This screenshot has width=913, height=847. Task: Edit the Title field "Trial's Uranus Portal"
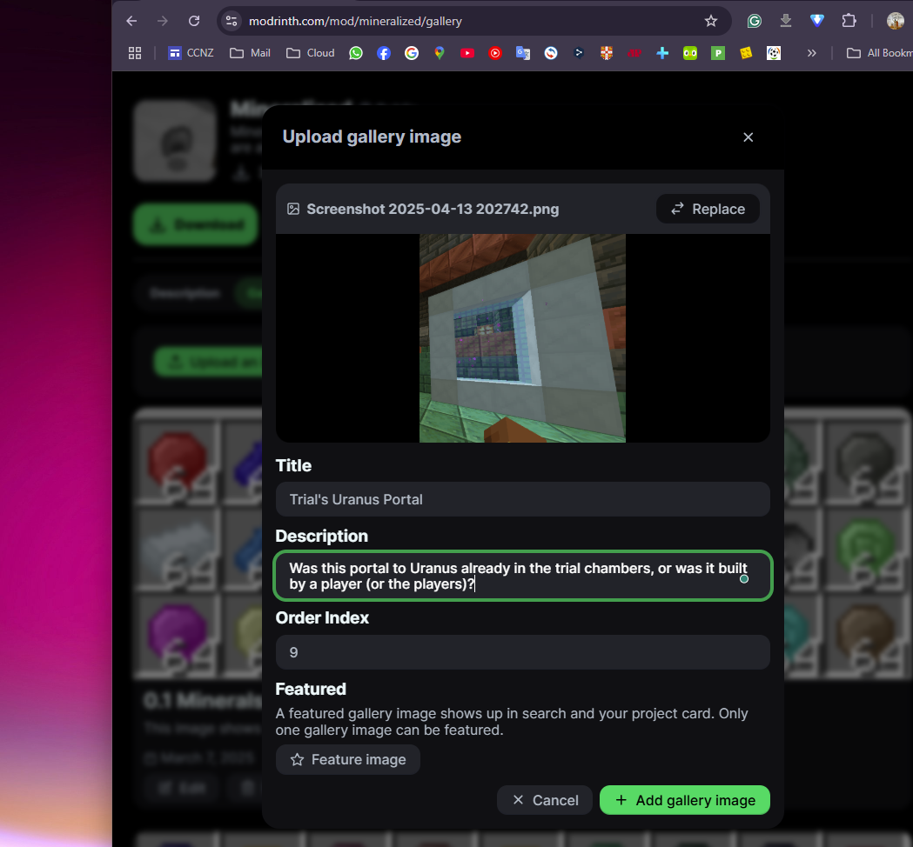523,499
